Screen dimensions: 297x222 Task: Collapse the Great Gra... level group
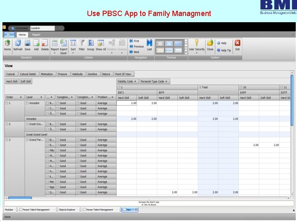pyautogui.click(x=27, y=124)
